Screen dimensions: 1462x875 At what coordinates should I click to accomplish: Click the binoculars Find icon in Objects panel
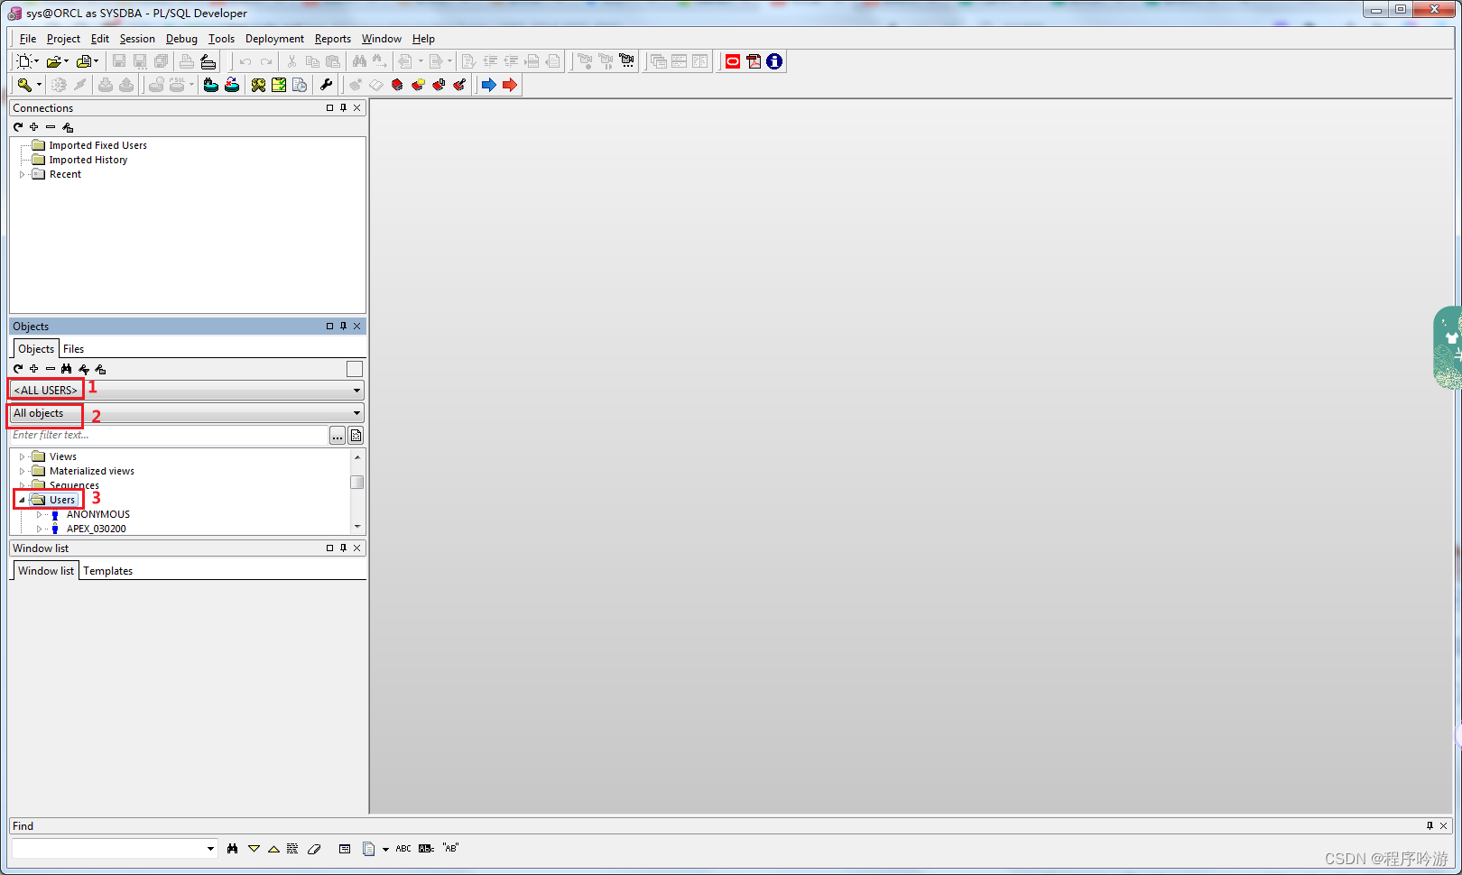click(x=67, y=369)
